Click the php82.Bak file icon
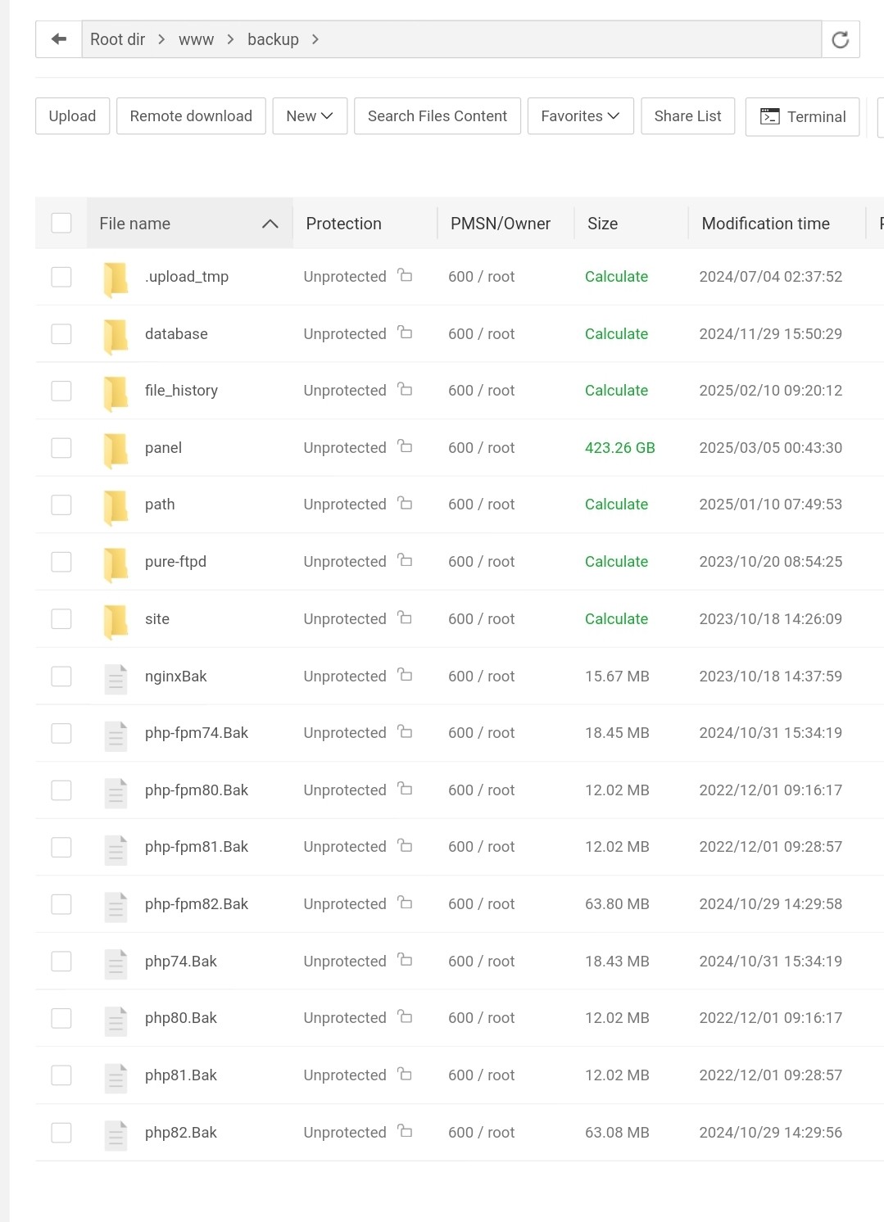 (x=116, y=1133)
